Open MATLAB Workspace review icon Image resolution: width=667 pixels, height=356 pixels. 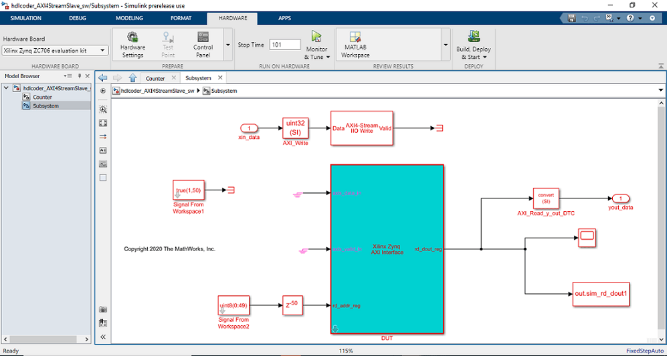click(355, 37)
